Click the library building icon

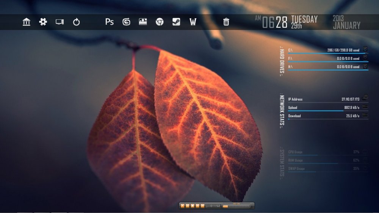pos(27,22)
